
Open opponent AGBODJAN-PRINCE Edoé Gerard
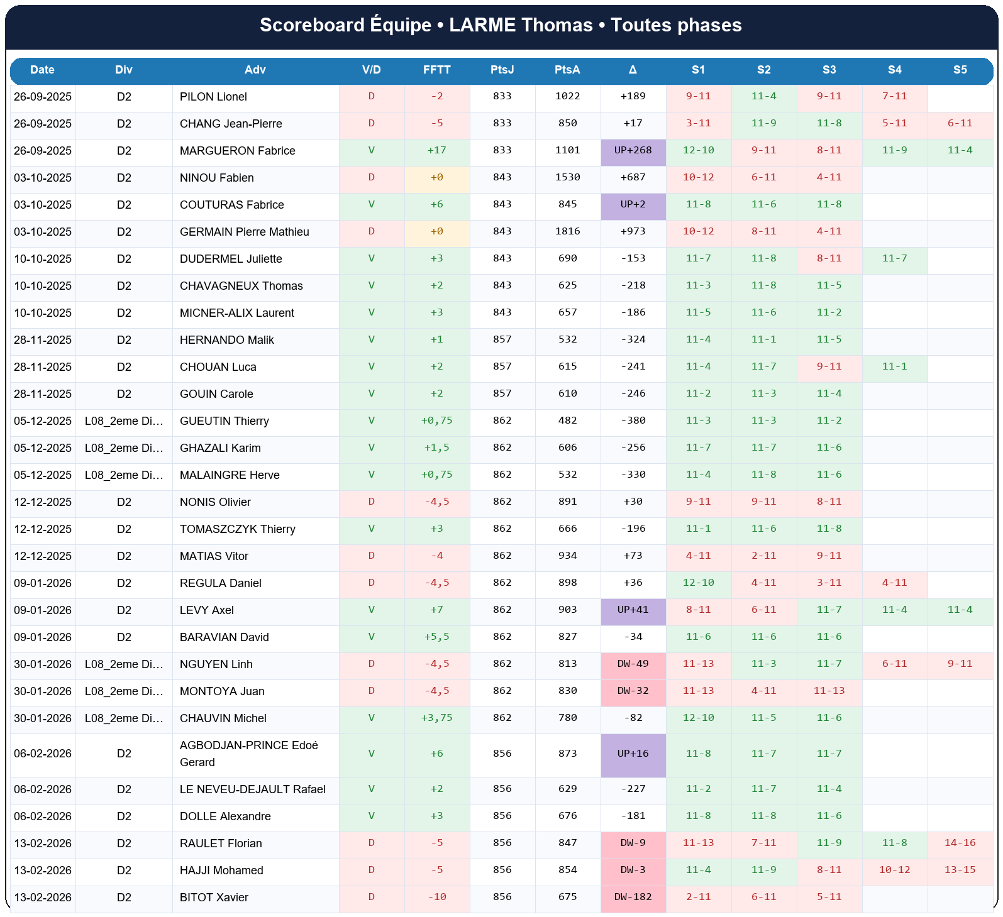249,754
